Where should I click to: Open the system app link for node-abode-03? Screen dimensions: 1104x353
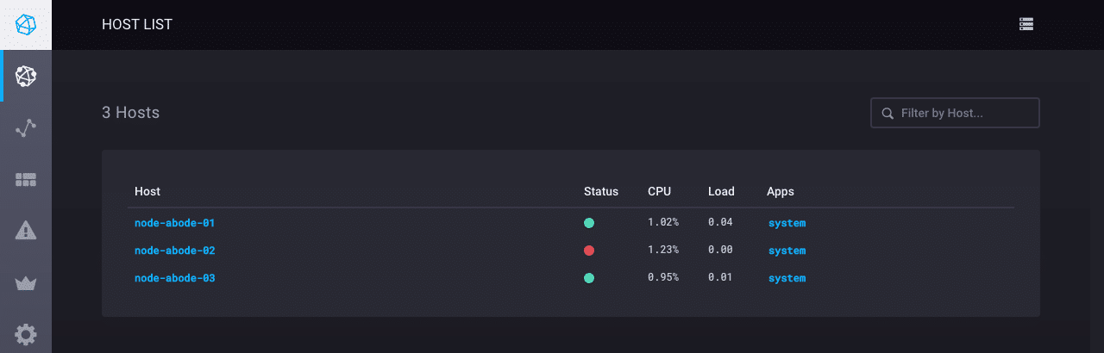(x=787, y=278)
